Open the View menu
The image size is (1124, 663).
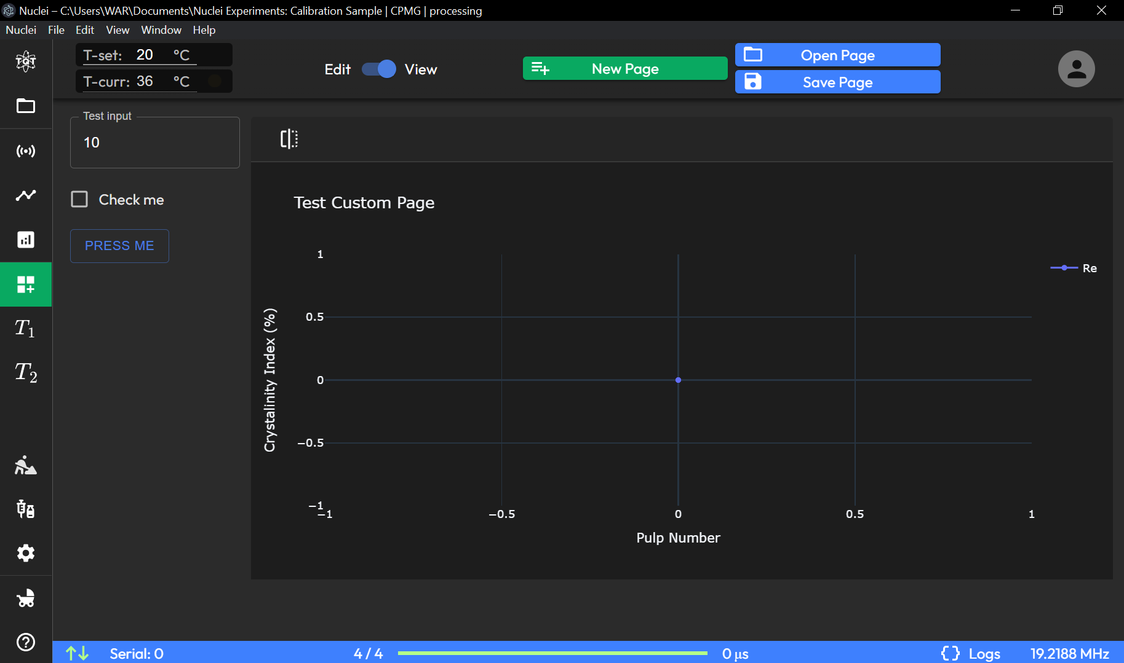click(118, 29)
